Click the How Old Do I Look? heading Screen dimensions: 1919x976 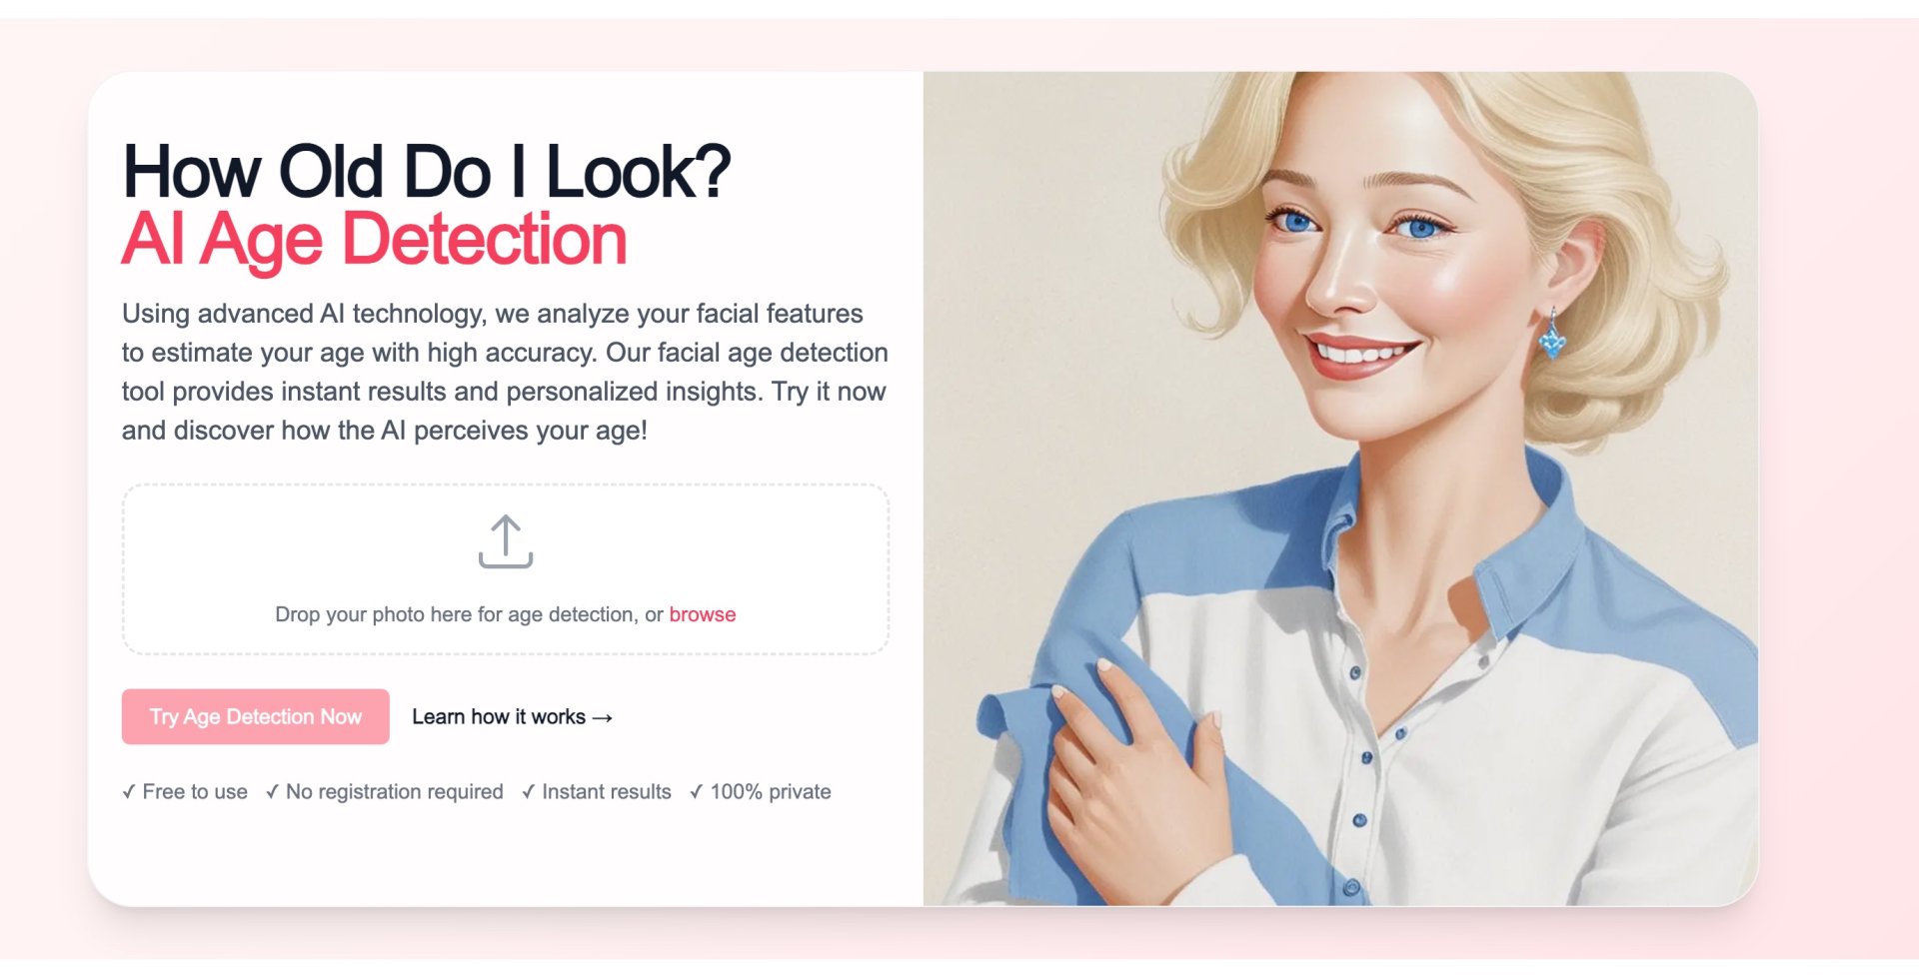coord(427,172)
